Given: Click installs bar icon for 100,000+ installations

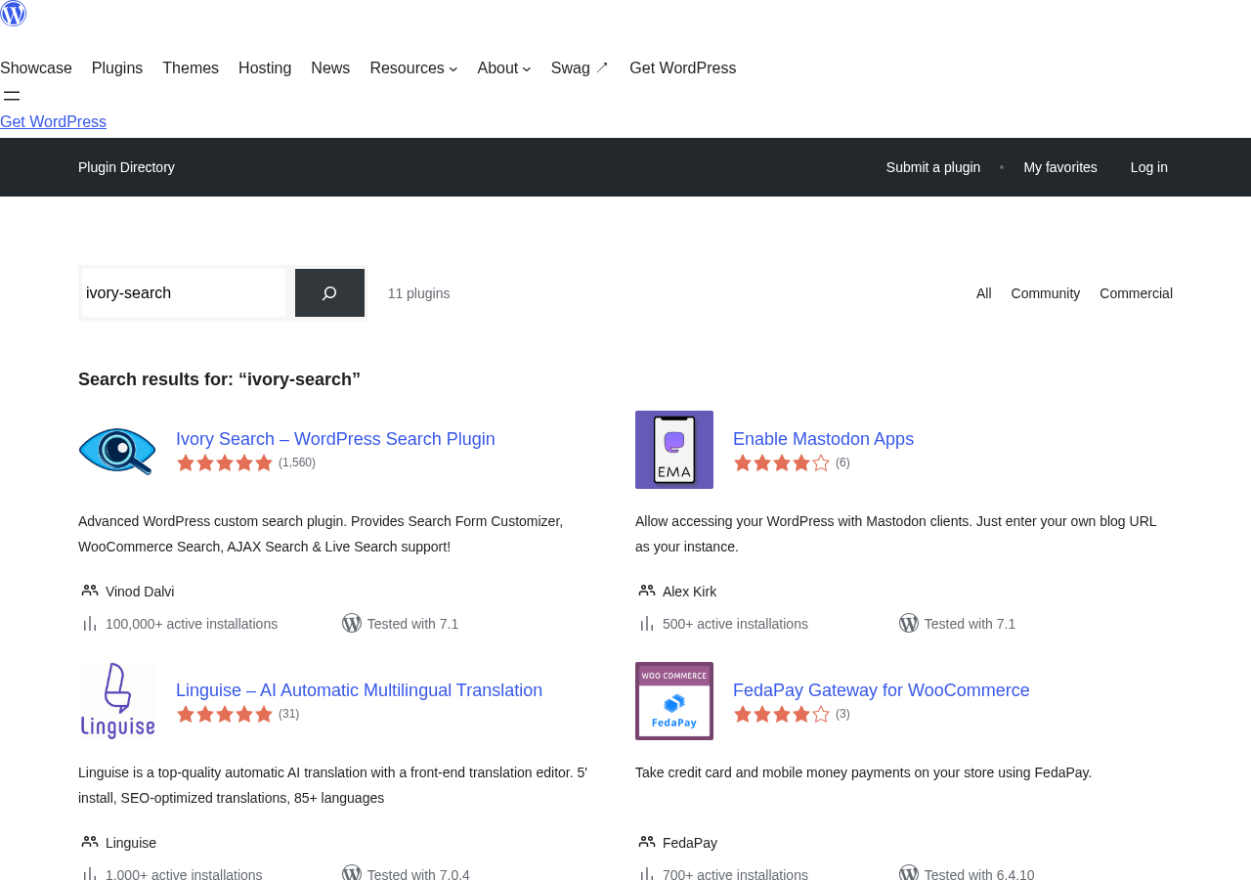Looking at the screenshot, I should point(89,623).
